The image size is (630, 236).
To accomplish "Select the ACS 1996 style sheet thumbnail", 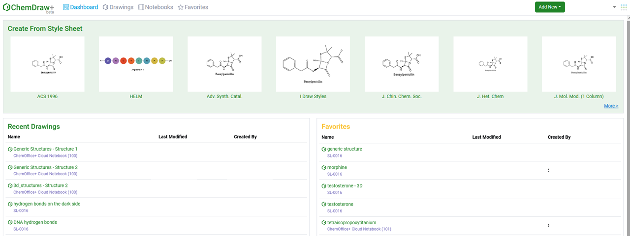I will pos(47,64).
